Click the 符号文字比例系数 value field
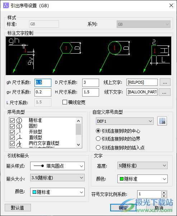This screenshot has width=177, height=216. click(149, 194)
